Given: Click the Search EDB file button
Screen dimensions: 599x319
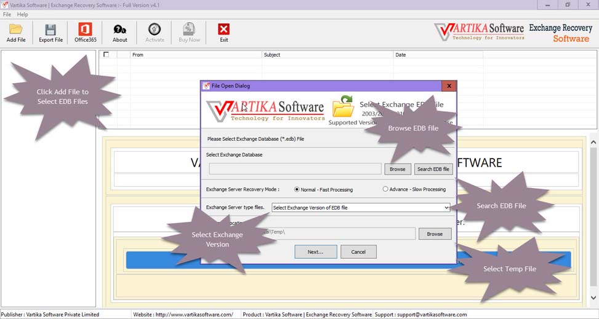Looking at the screenshot, I should [433, 169].
